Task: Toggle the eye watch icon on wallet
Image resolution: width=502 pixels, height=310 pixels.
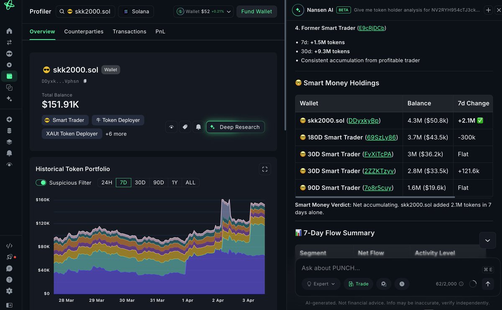Action: click(x=171, y=127)
